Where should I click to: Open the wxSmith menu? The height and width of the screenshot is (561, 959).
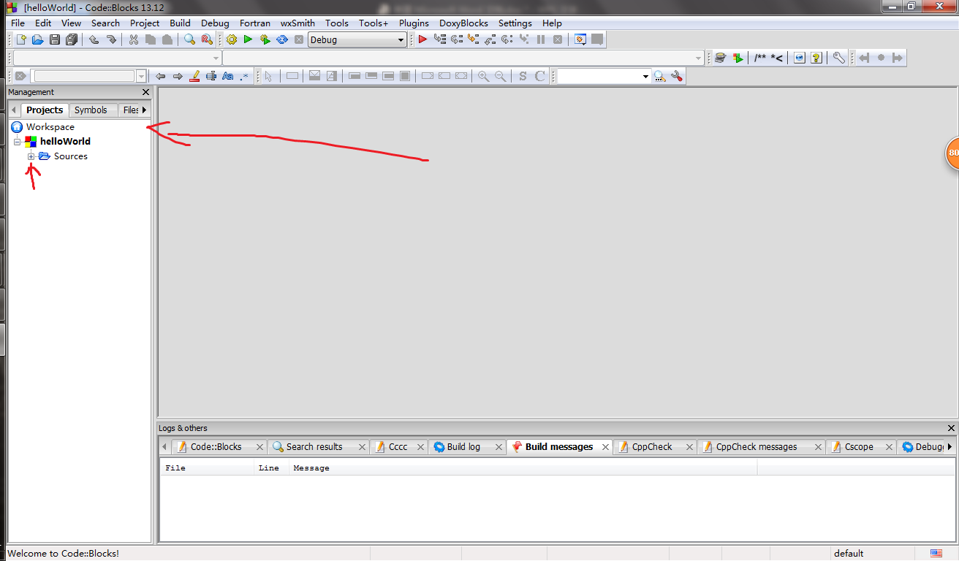click(297, 23)
